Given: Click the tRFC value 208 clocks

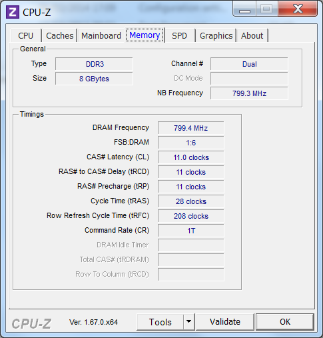Looking at the screenshot, I should click(x=191, y=216).
